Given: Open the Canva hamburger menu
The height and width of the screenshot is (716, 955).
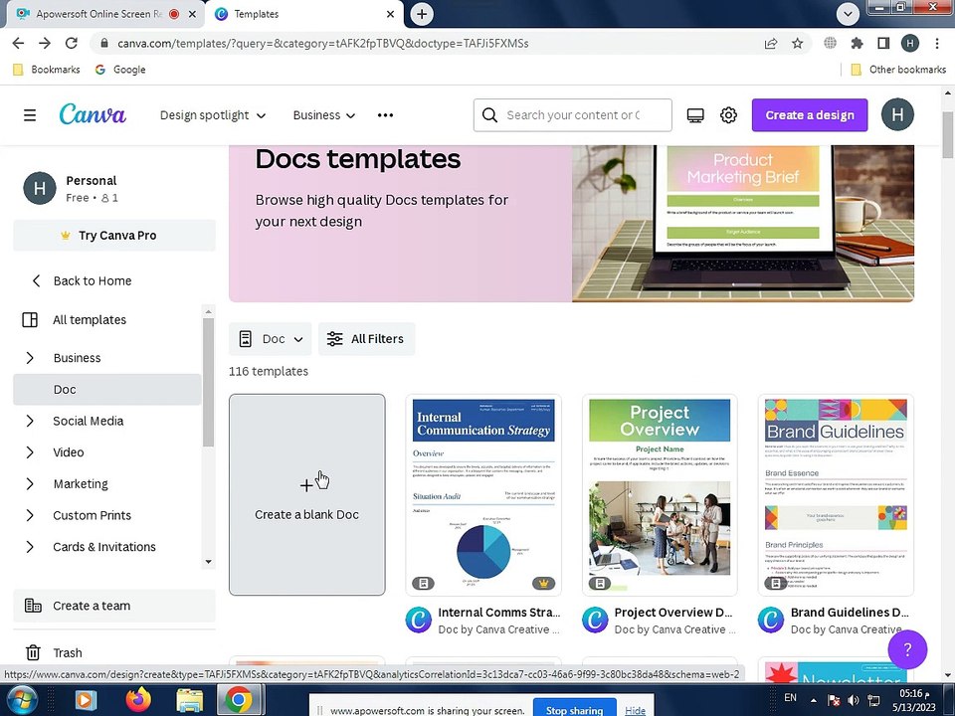Looking at the screenshot, I should click(x=30, y=115).
